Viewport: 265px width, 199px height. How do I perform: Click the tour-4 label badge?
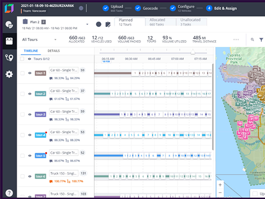click(x=40, y=135)
